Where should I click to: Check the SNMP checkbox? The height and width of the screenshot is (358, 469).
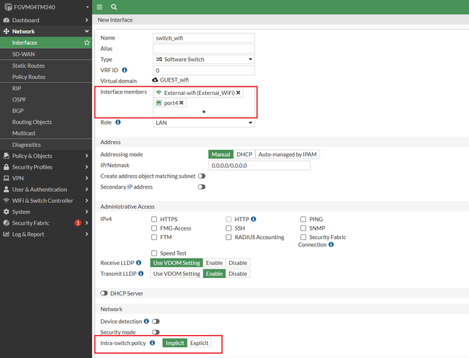[x=303, y=228]
